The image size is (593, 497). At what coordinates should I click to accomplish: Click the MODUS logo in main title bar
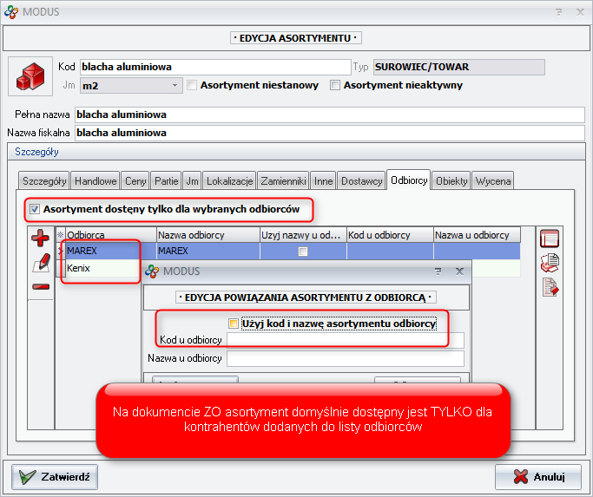(x=11, y=12)
